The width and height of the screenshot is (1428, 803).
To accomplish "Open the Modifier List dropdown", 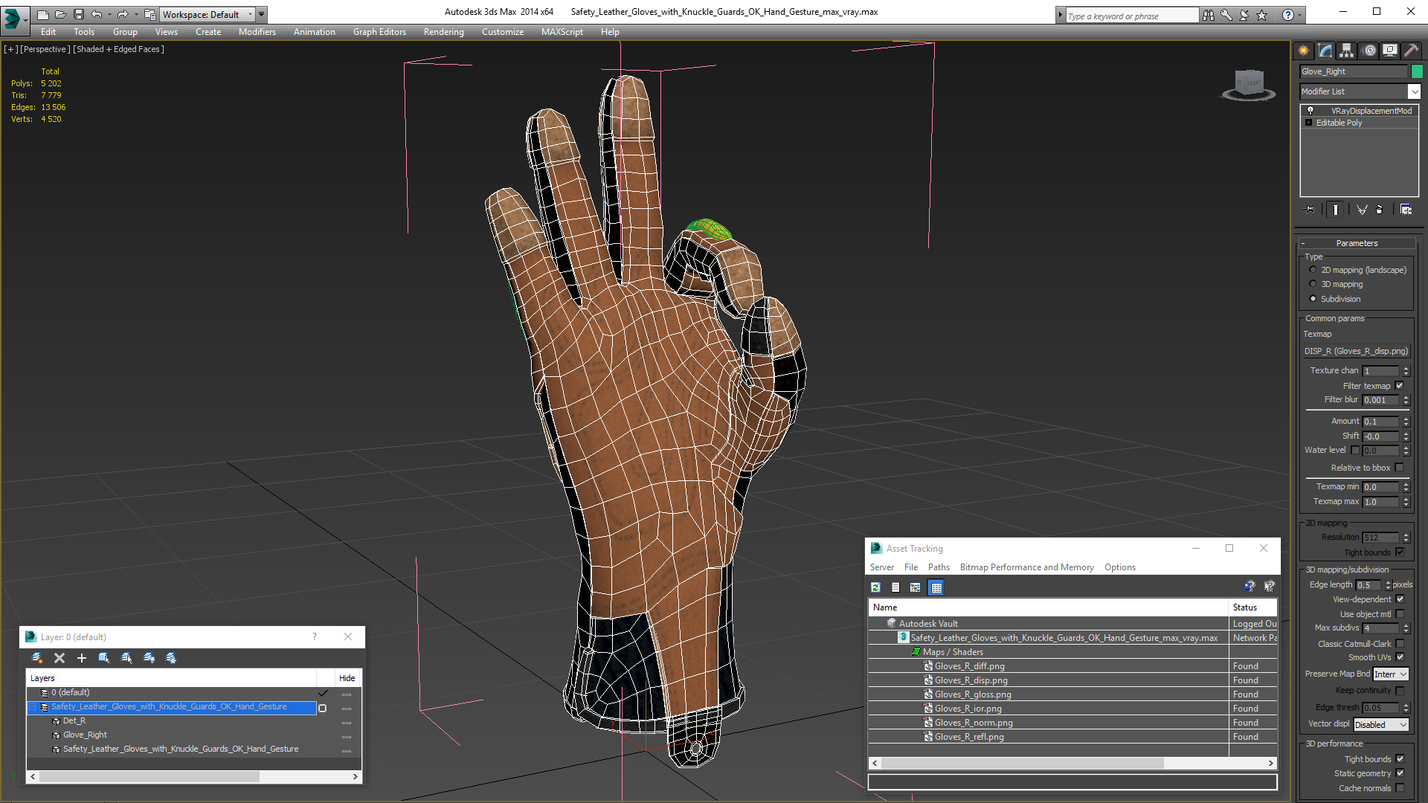I will coord(1413,91).
